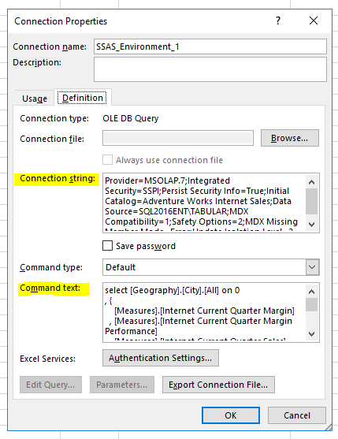338x439 pixels.
Task: Click the Command type dropdown arrow
Action: (x=312, y=267)
